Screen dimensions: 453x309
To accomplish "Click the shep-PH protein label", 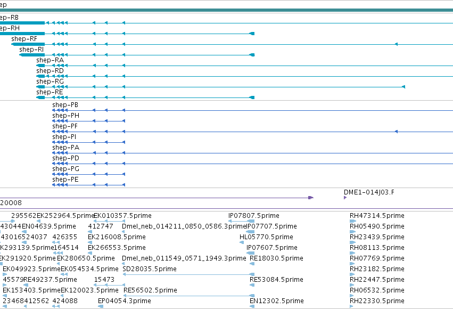I will coord(65,116).
